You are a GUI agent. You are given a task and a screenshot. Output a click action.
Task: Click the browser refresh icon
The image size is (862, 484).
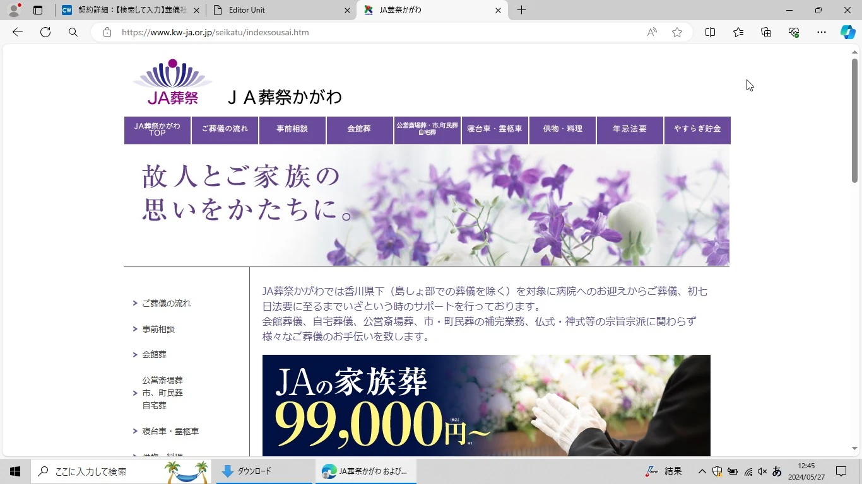(x=45, y=32)
